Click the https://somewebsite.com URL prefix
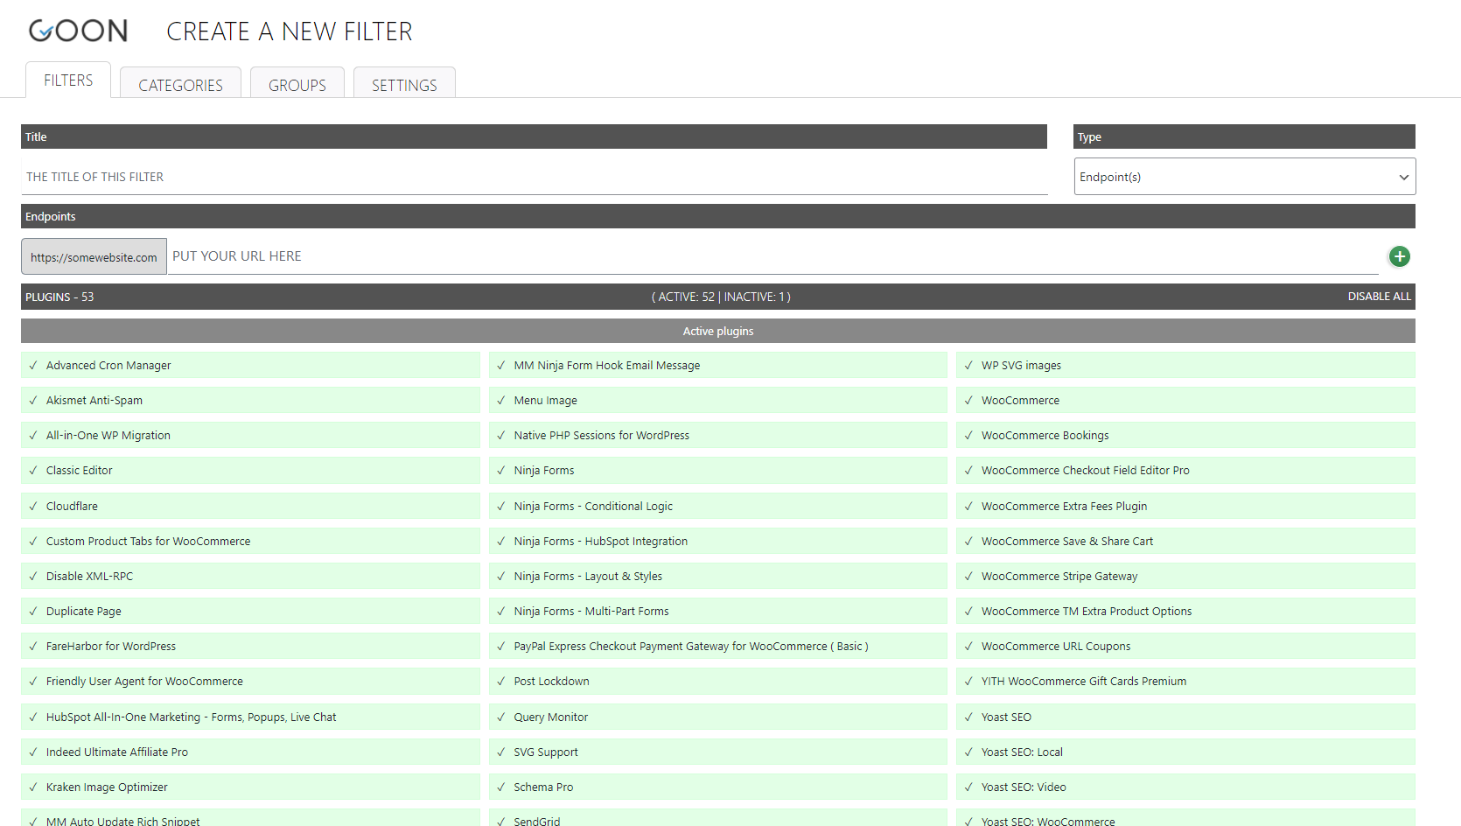Image resolution: width=1461 pixels, height=826 pixels. point(94,257)
